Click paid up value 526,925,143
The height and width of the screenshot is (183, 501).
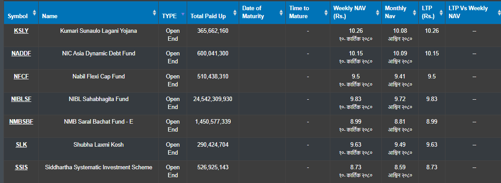point(213,167)
